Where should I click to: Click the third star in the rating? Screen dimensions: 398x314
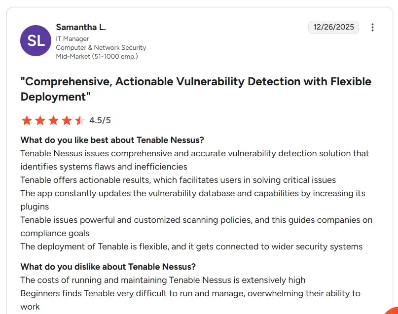[x=54, y=120]
